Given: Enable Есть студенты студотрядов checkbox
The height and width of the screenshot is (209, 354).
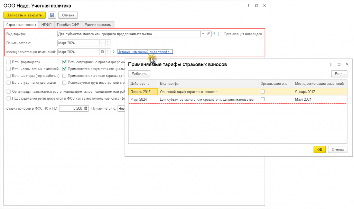Looking at the screenshot, I should pyautogui.click(x=9, y=82).
